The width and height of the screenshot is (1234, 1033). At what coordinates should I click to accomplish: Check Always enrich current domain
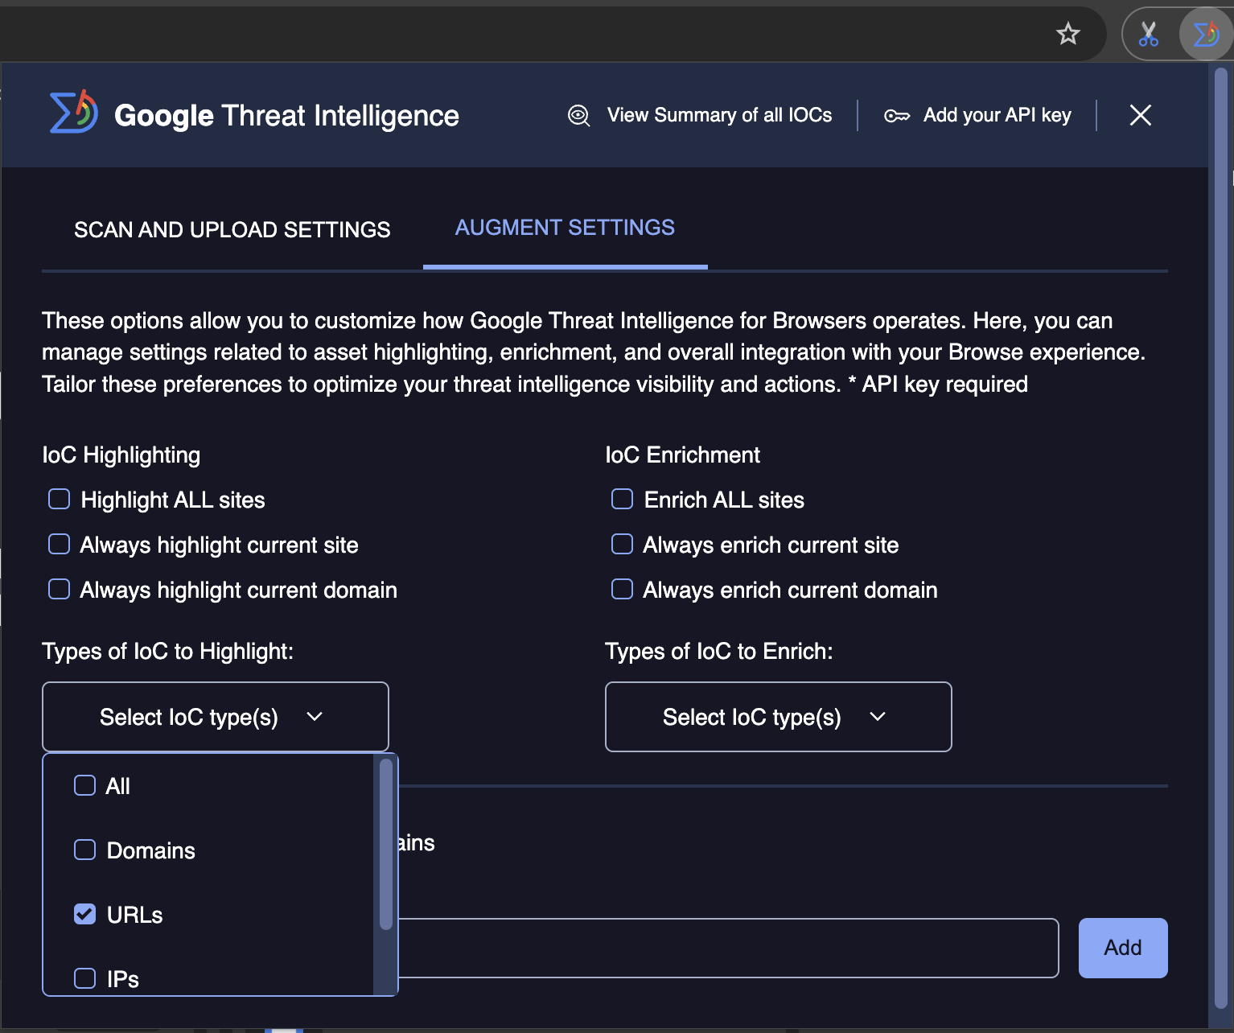click(x=623, y=590)
